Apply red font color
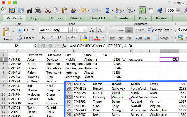This screenshot has width=187, height=117. (x=97, y=38)
